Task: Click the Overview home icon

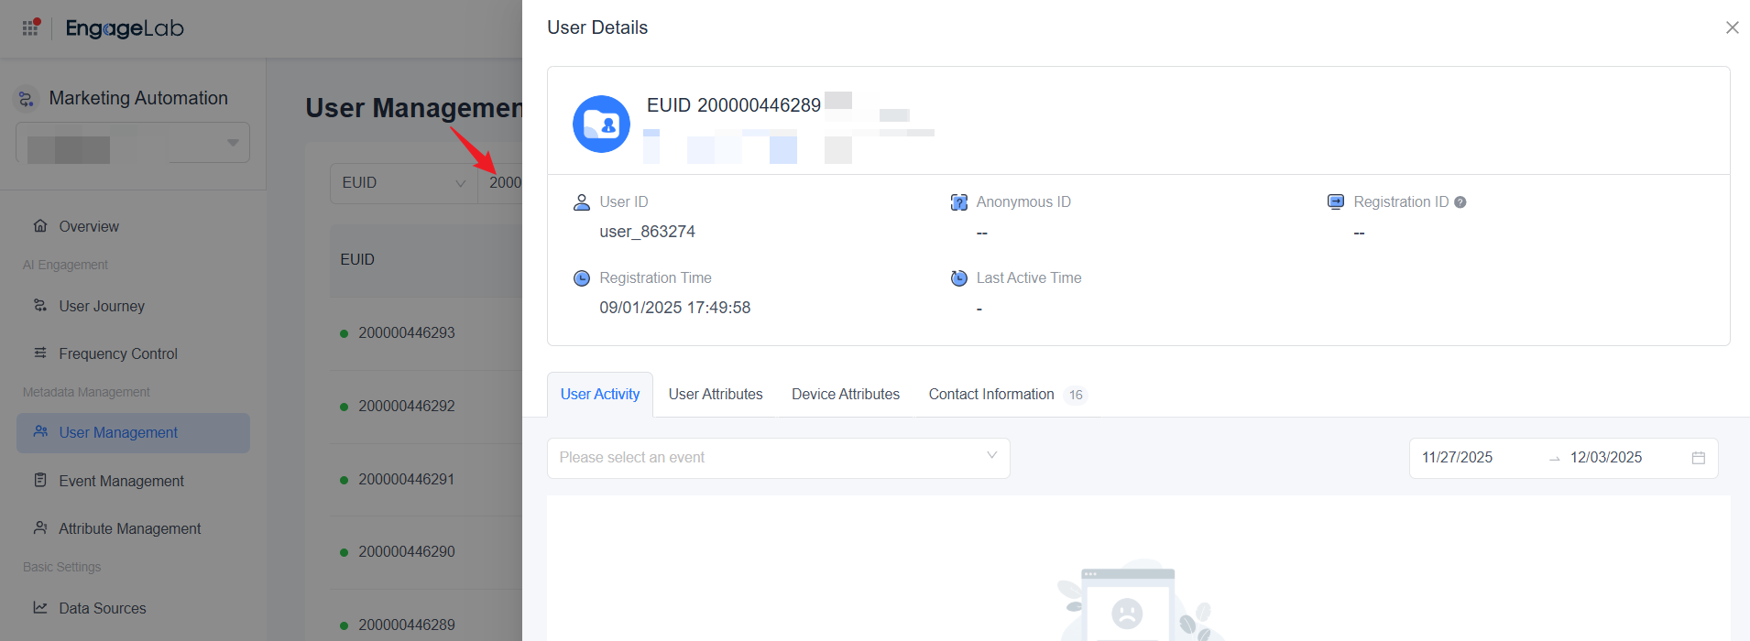Action: coord(40,225)
